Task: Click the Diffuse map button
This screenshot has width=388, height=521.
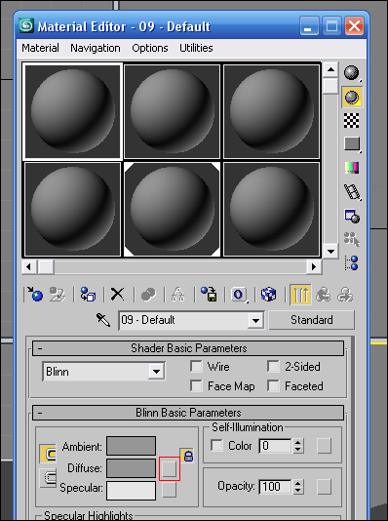Action: pyautogui.click(x=170, y=469)
